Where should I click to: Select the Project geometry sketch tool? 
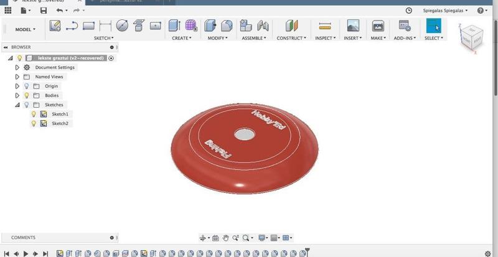point(138,26)
